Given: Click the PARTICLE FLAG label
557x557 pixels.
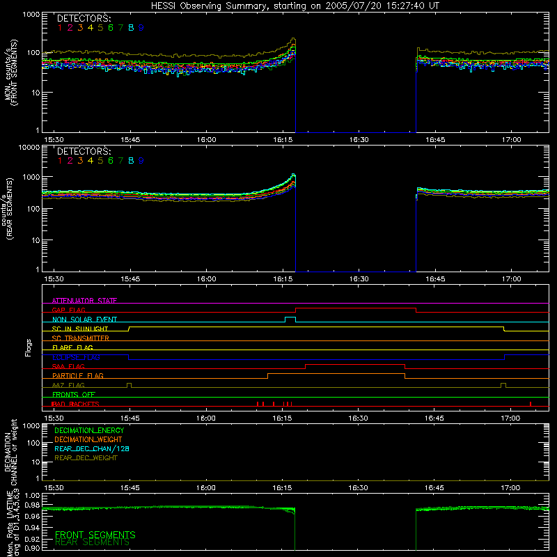Looking at the screenshot, I should (78, 375).
